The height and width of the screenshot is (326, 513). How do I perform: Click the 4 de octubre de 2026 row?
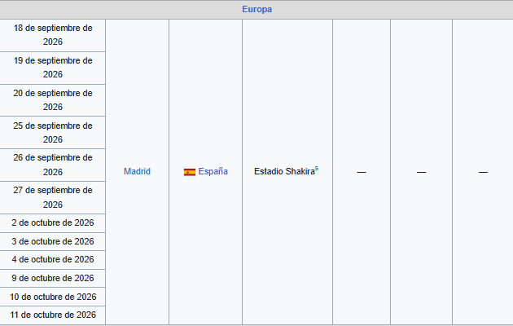[53, 260]
